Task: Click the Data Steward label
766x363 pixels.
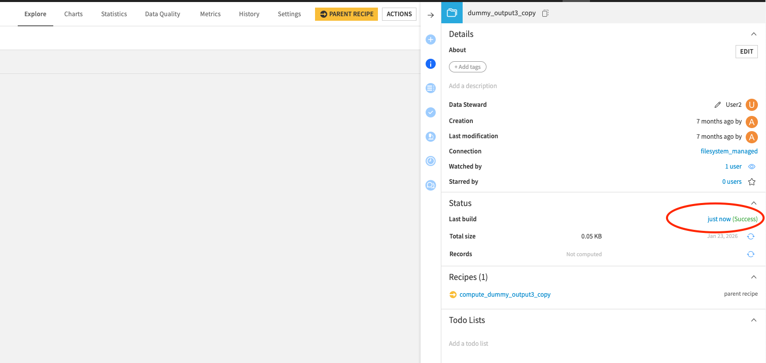Action: tap(468, 105)
